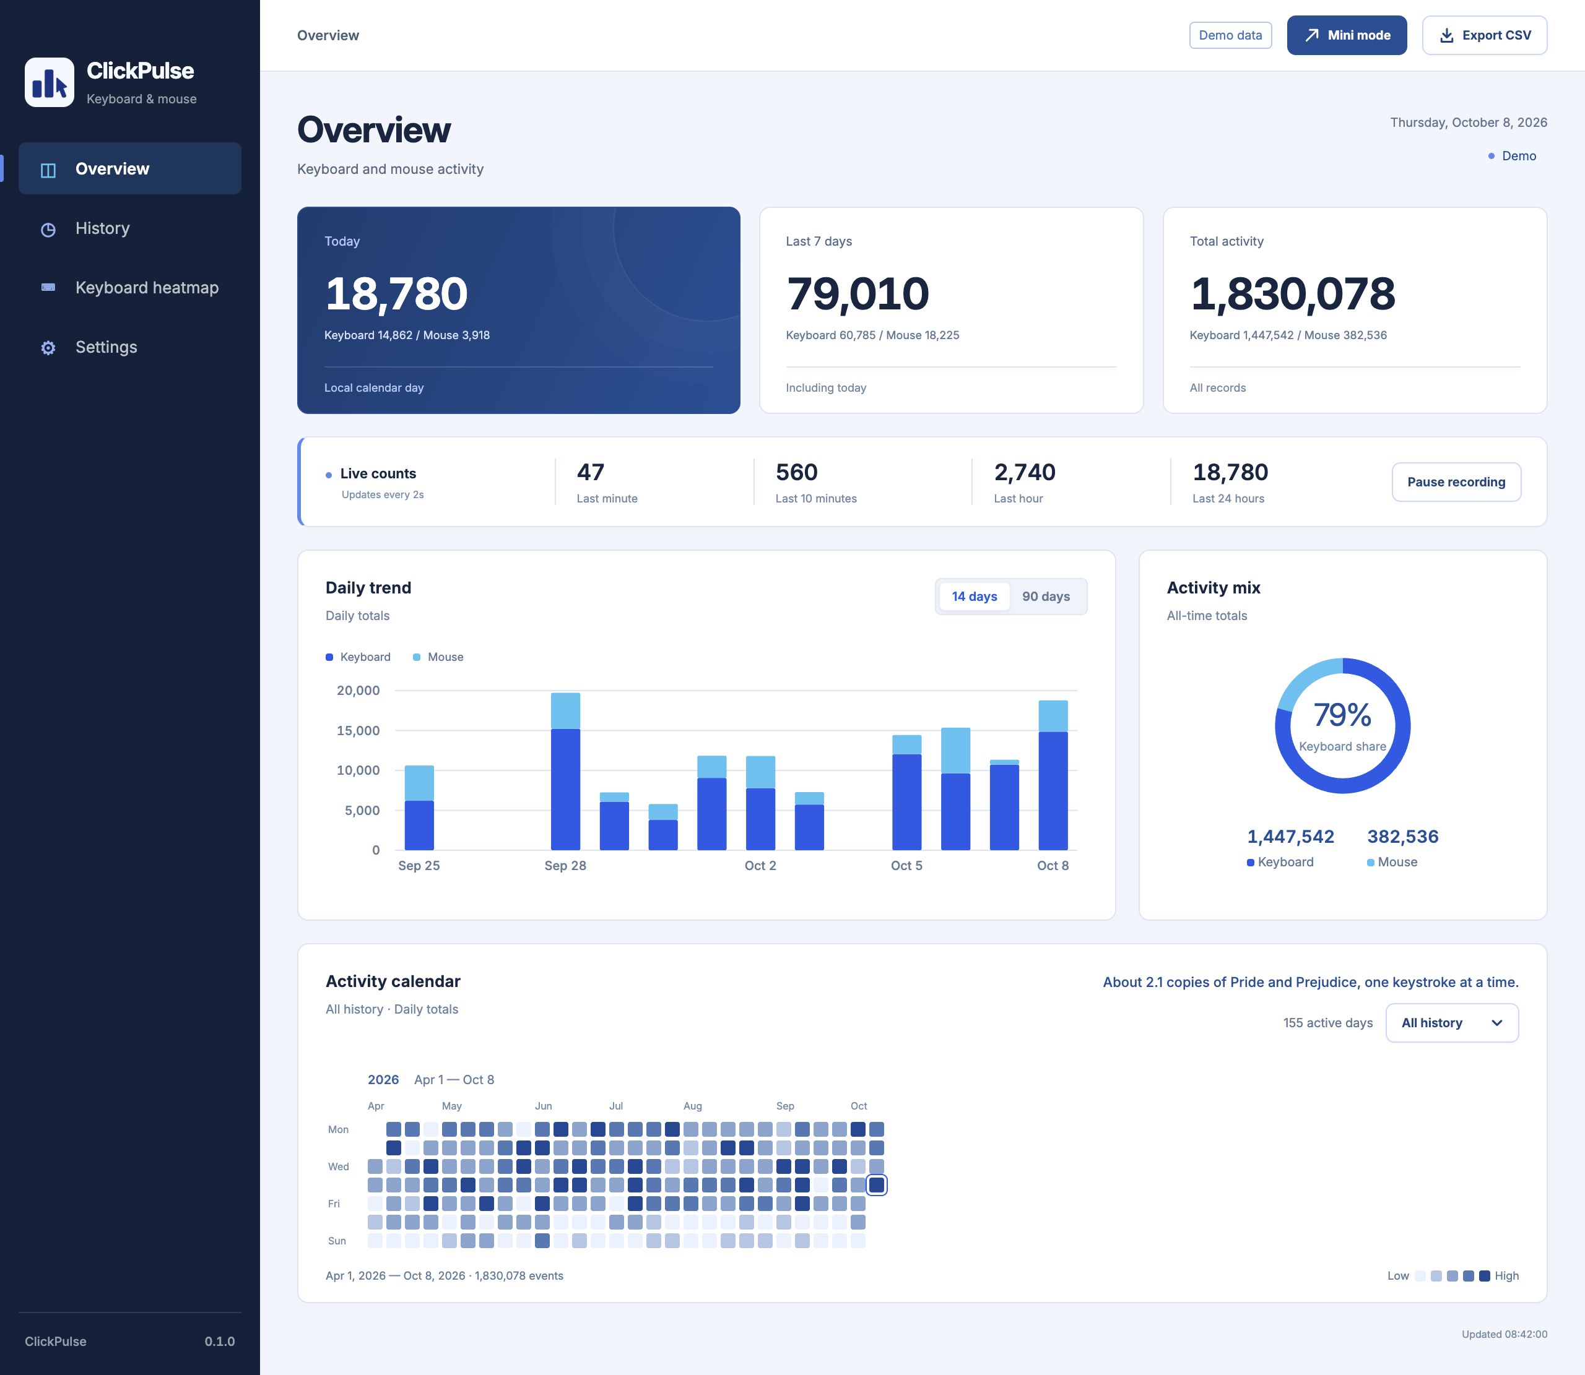Click the chevron in the All history dropdown

(x=1496, y=1024)
